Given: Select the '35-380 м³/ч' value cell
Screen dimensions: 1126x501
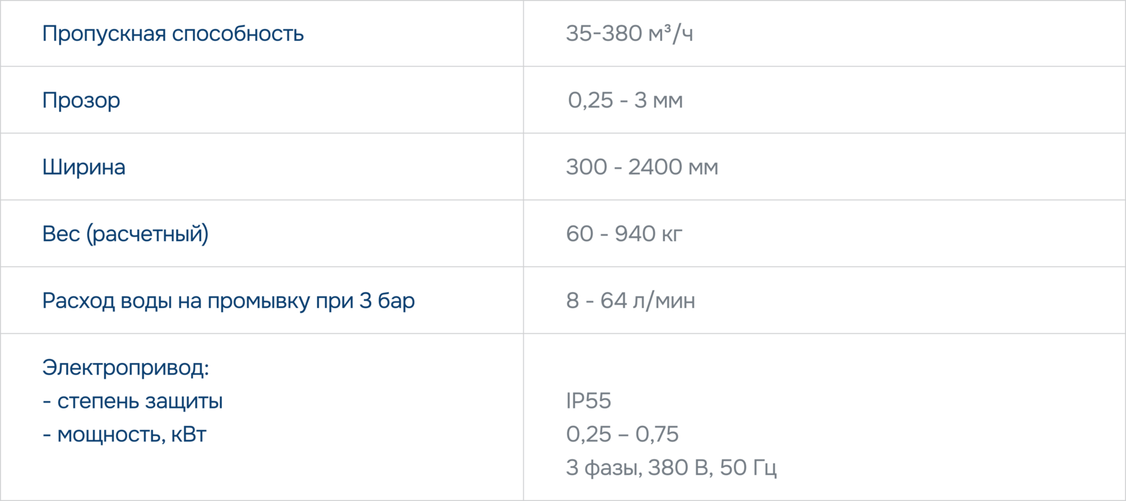Looking at the screenshot, I should (629, 33).
